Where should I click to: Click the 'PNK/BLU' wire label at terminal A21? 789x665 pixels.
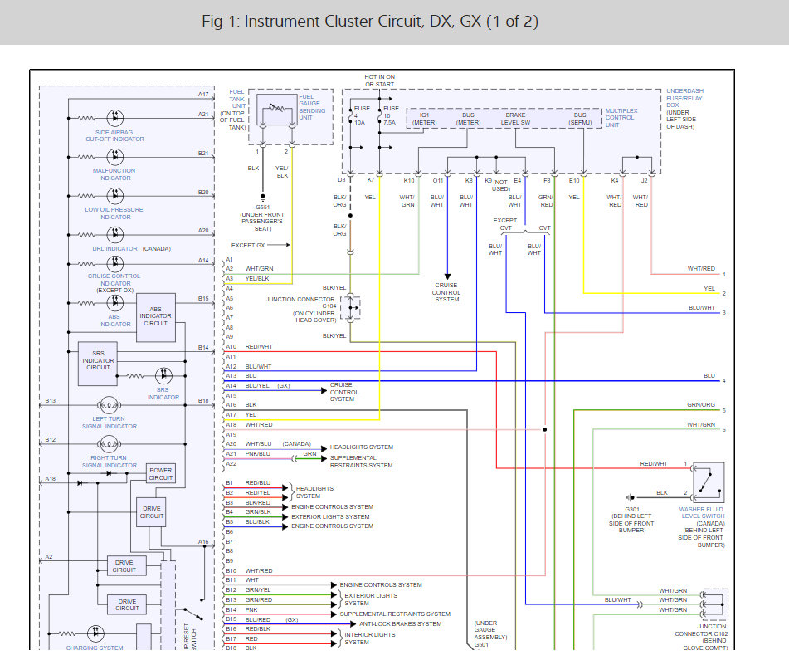[x=258, y=453]
